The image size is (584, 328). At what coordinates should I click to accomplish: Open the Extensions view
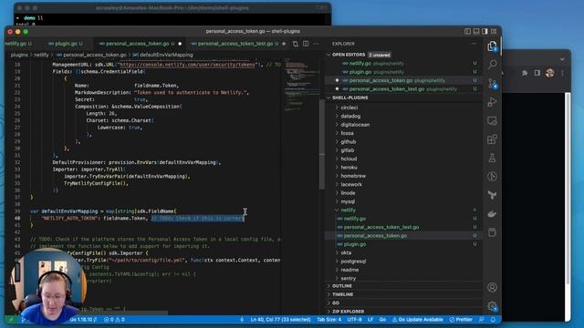(x=492, y=139)
